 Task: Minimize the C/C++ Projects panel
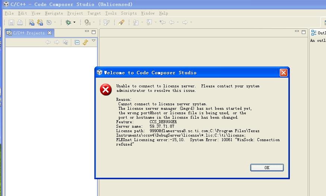(x=87, y=31)
